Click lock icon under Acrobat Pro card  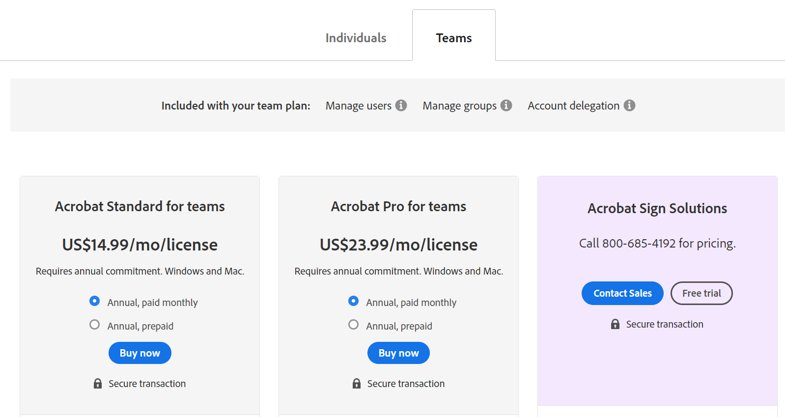pyautogui.click(x=357, y=384)
